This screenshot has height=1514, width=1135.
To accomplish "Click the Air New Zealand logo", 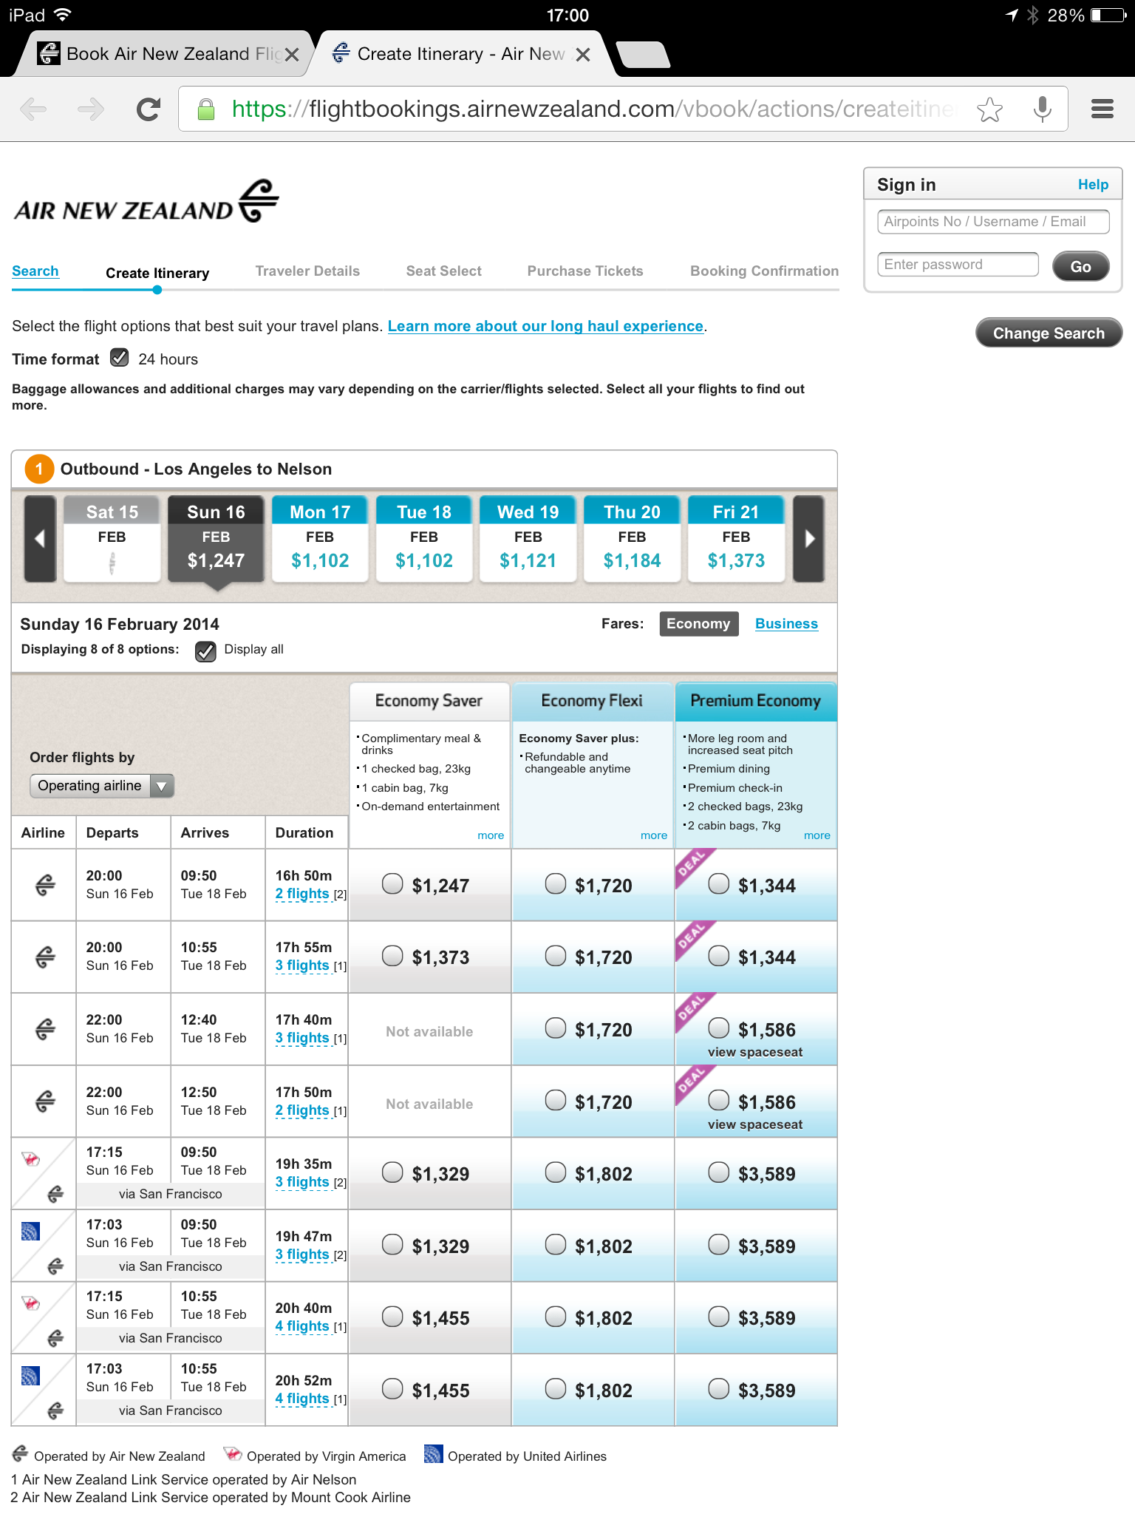I will [146, 201].
